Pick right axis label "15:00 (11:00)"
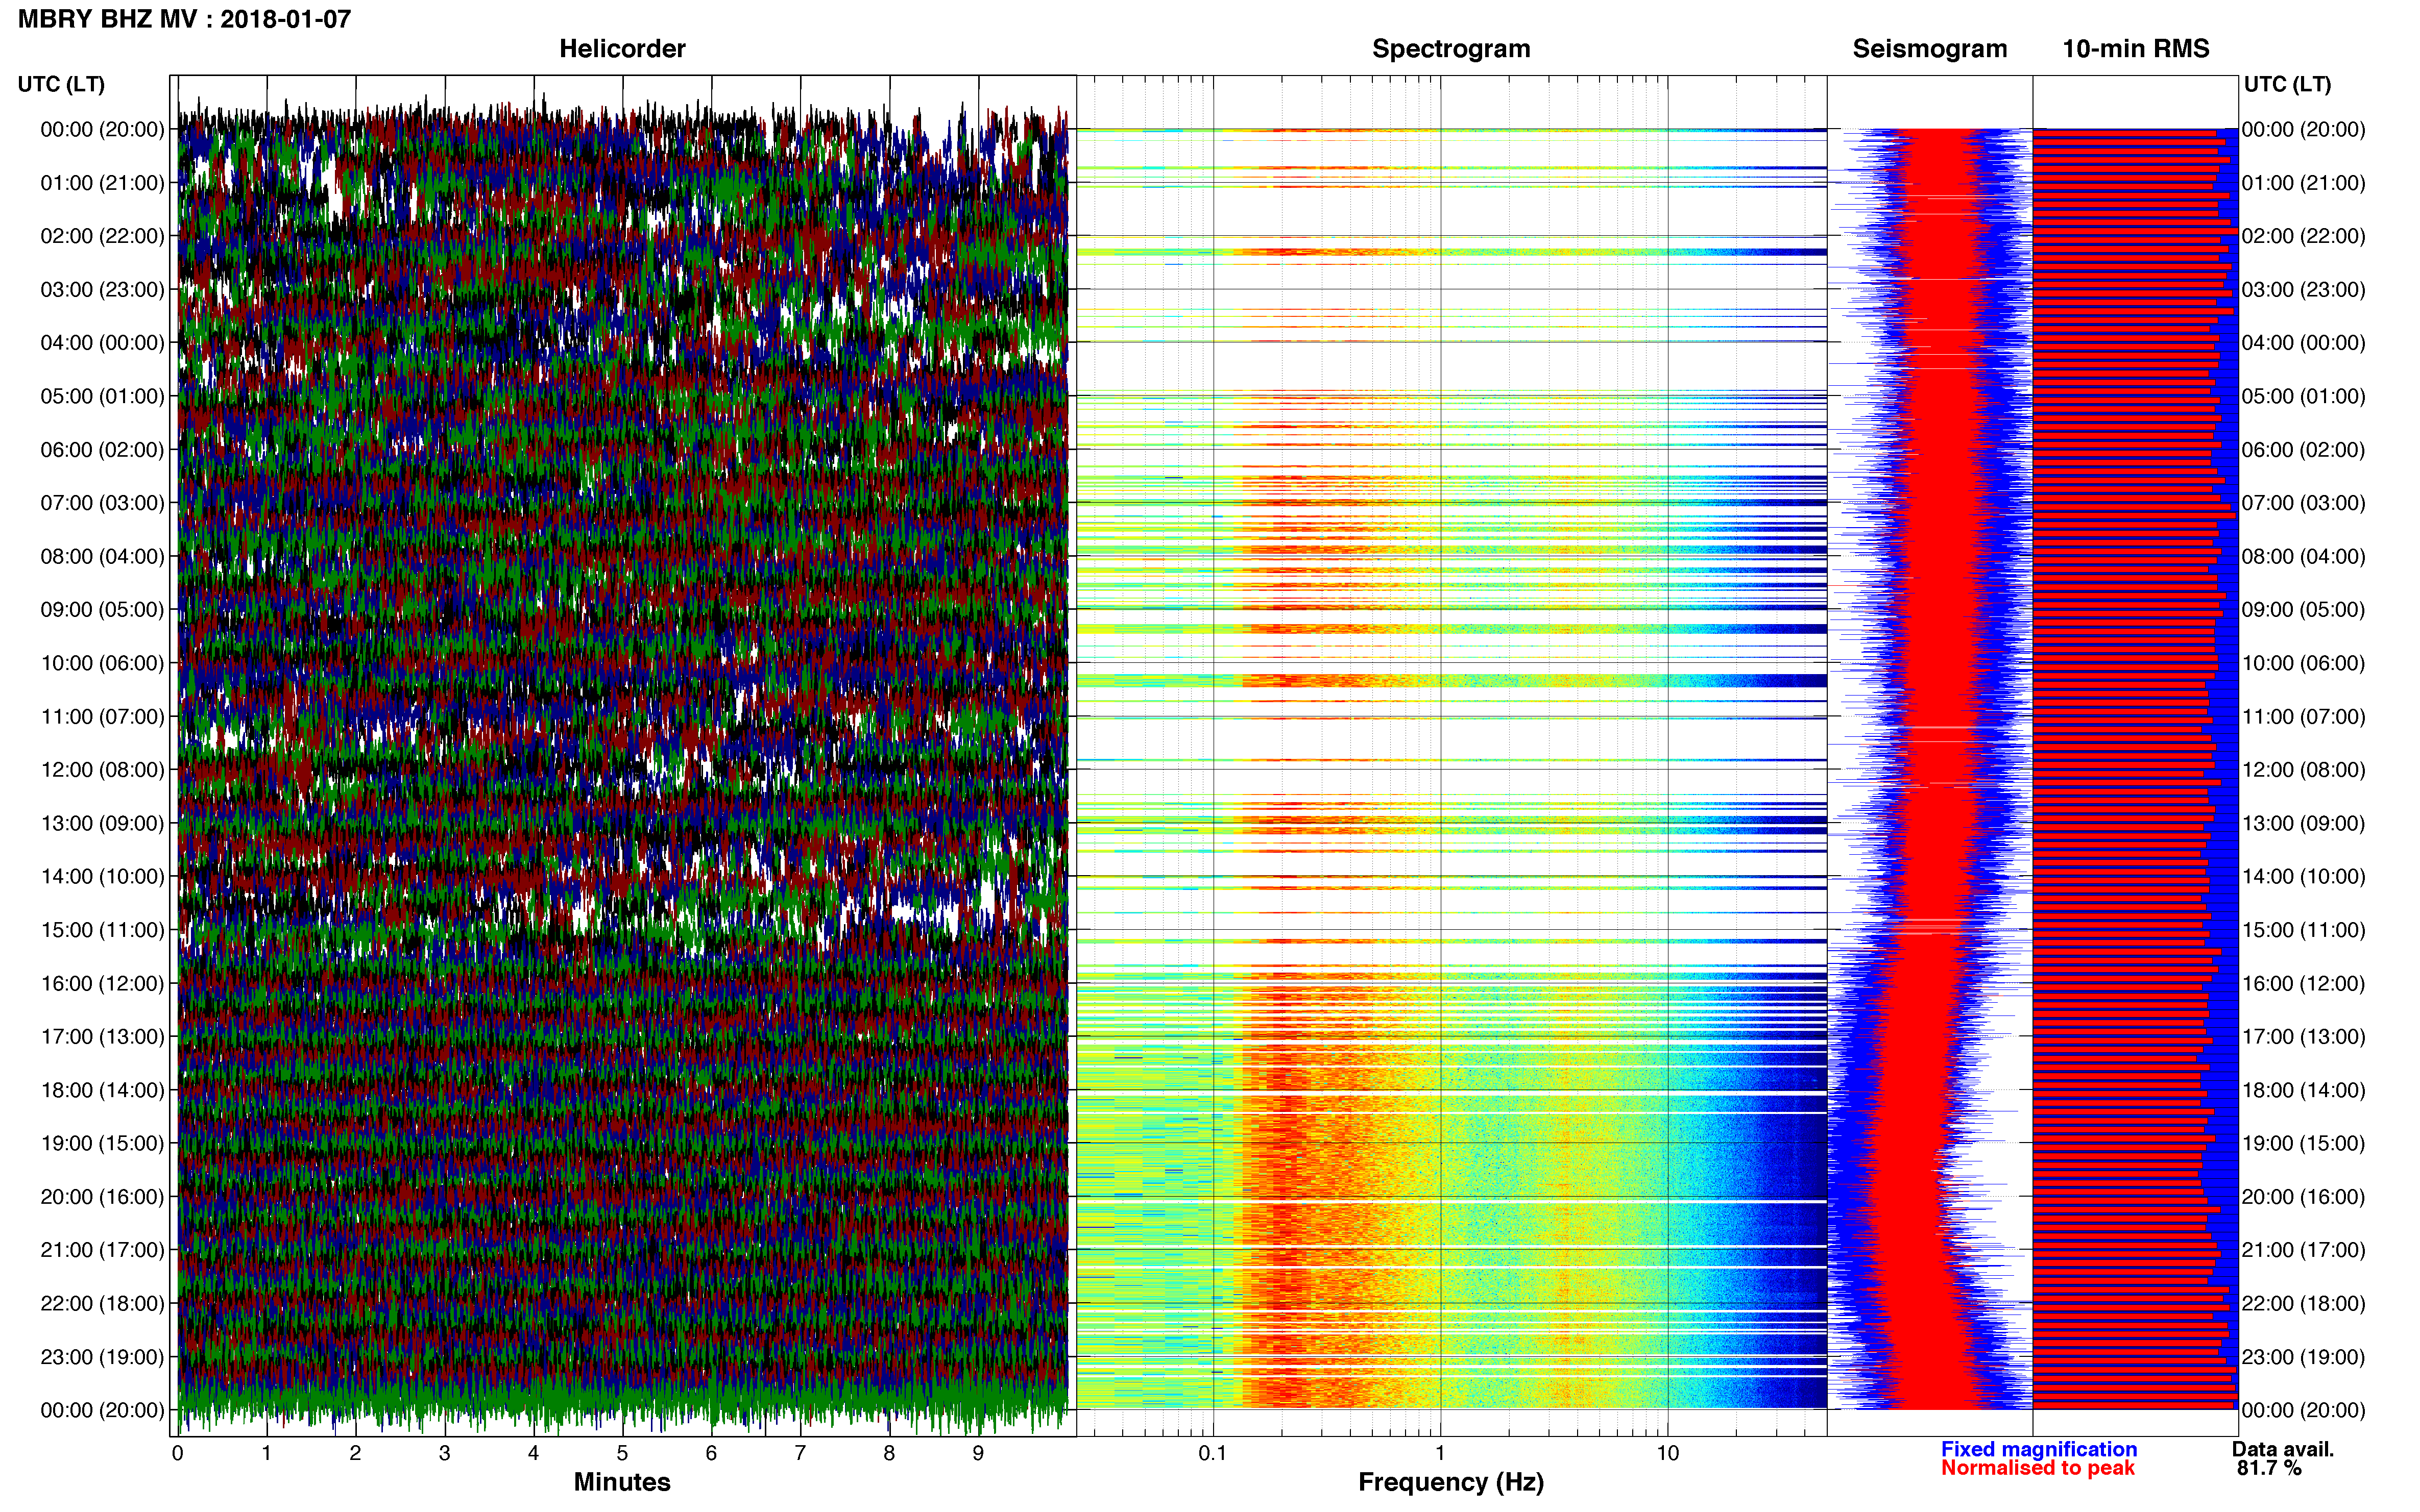Image resolution: width=2420 pixels, height=1512 pixels. 2303,930
